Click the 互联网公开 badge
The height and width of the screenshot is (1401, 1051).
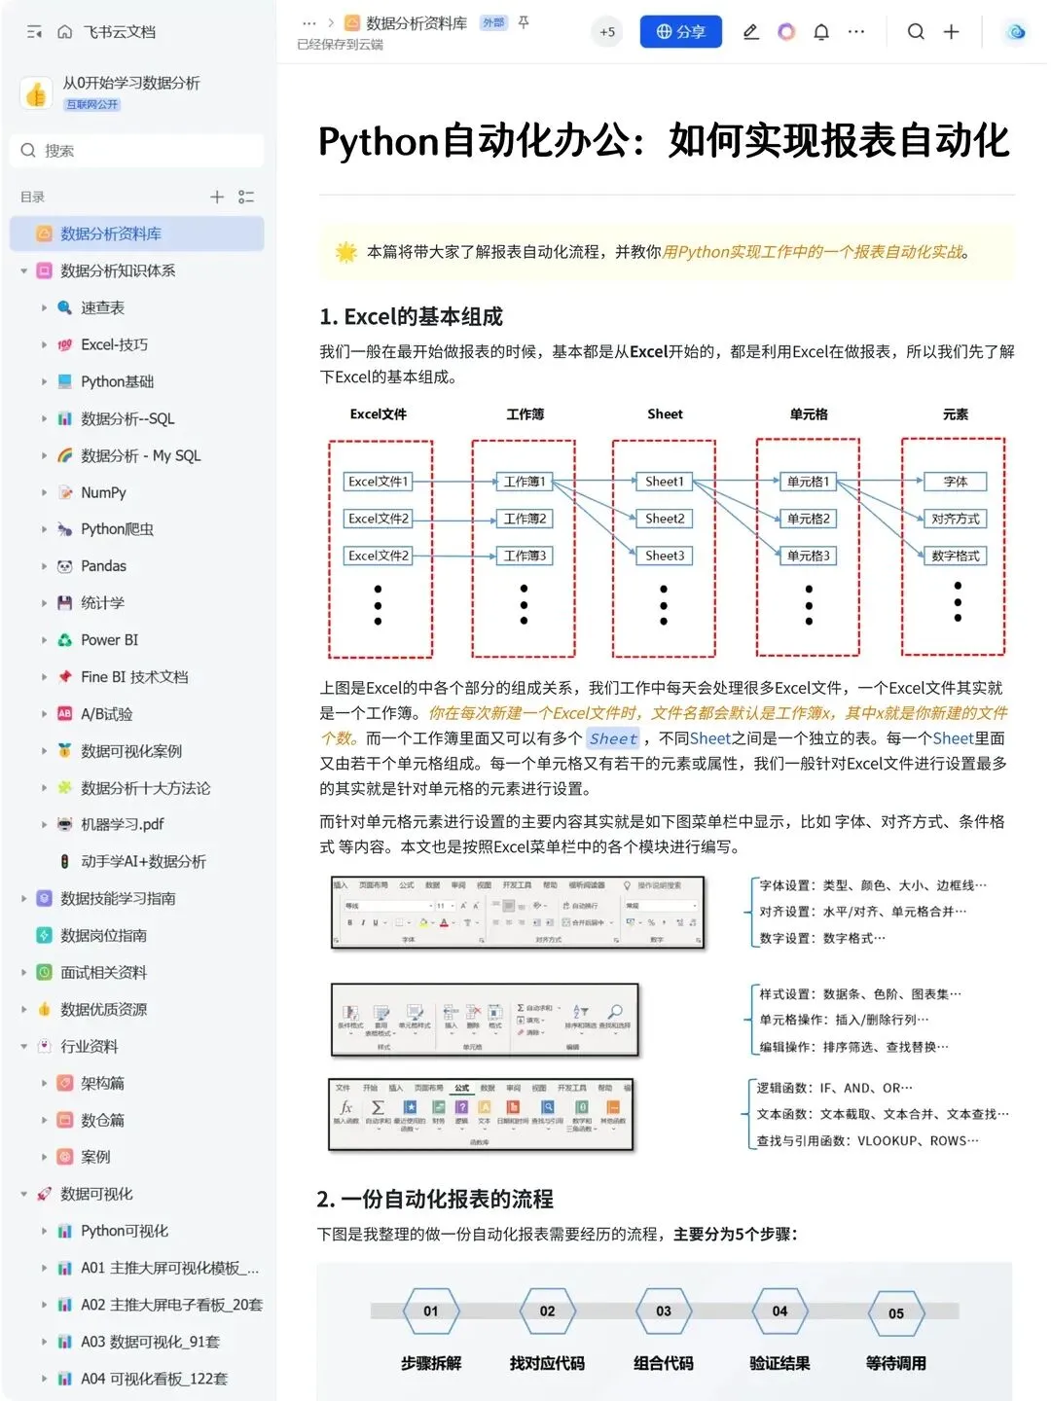(92, 104)
